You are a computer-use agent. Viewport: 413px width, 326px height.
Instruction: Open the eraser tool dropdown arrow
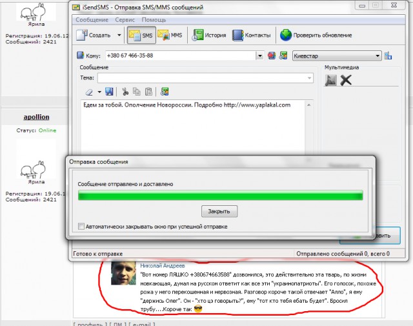coord(99,92)
